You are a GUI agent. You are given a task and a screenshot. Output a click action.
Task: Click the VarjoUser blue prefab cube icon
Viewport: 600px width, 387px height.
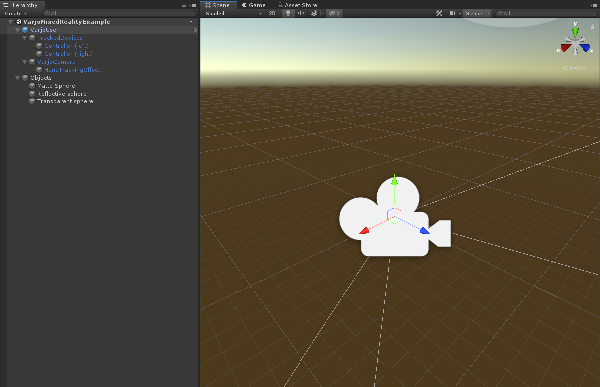click(x=25, y=30)
